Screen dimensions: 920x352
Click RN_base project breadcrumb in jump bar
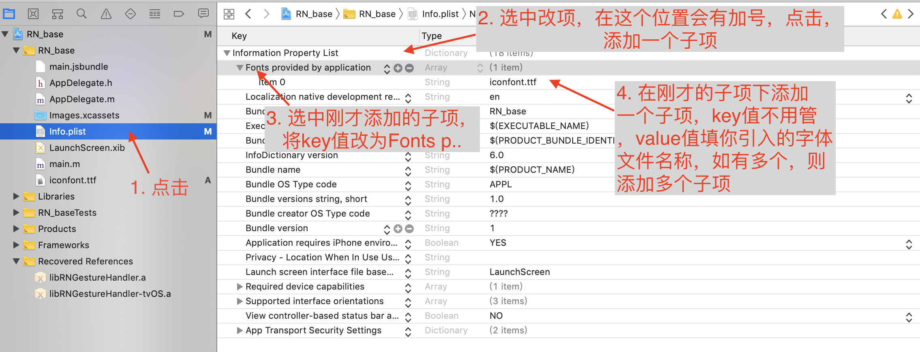point(308,14)
